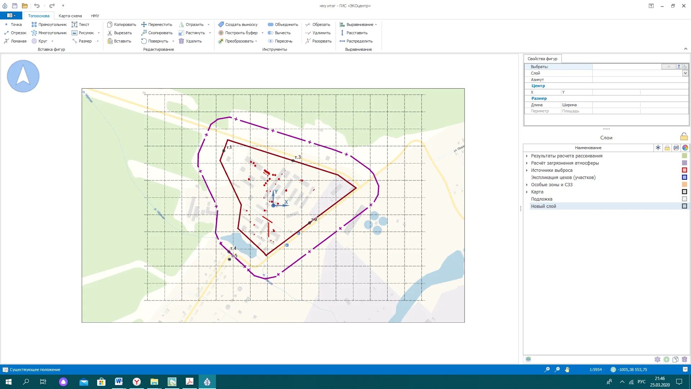
Task: Open the НМУ ribbon tab
Action: [x=95, y=16]
